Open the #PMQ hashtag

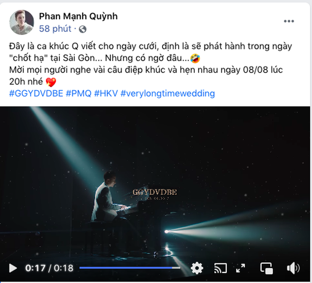click(x=79, y=93)
